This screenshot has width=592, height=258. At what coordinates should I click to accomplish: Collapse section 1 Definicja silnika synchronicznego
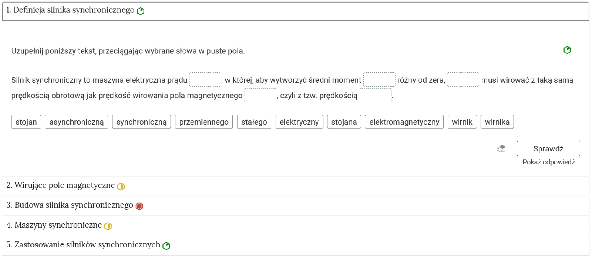[70, 10]
